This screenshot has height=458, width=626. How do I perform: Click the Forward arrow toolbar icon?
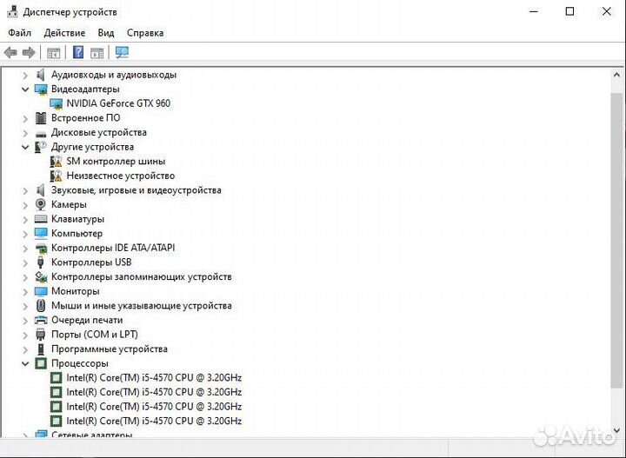[29, 53]
